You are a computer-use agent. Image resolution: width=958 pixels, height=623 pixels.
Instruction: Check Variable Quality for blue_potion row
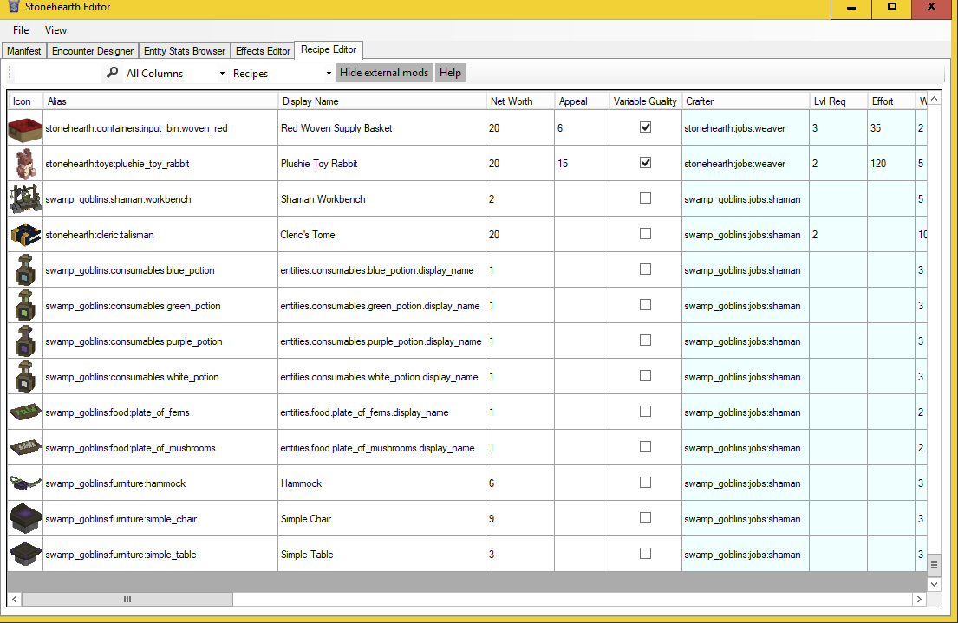[x=645, y=269]
